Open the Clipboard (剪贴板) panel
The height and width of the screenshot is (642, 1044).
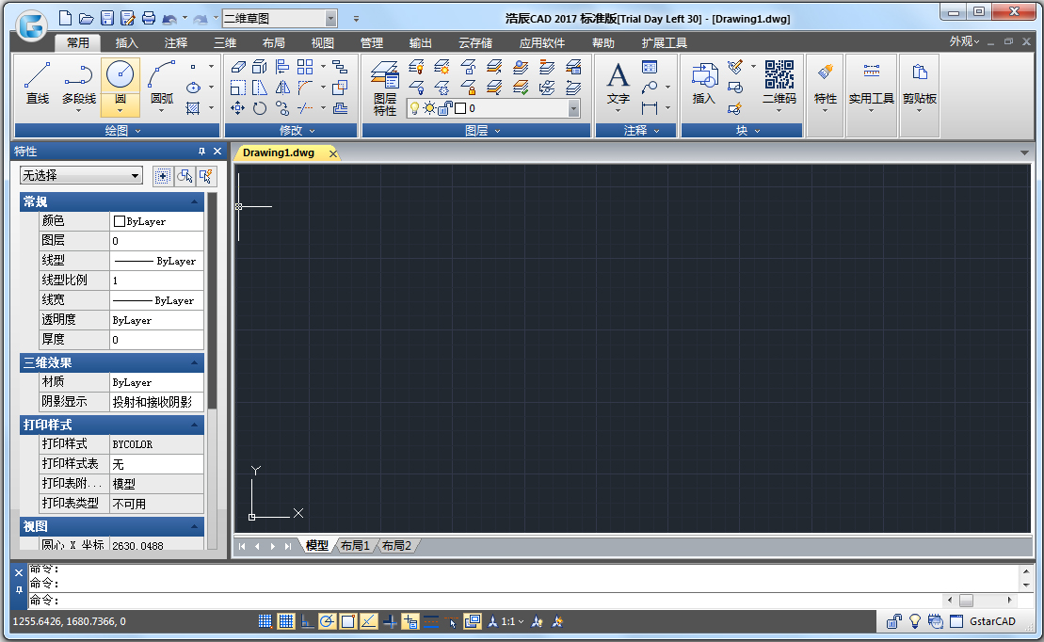(x=920, y=87)
